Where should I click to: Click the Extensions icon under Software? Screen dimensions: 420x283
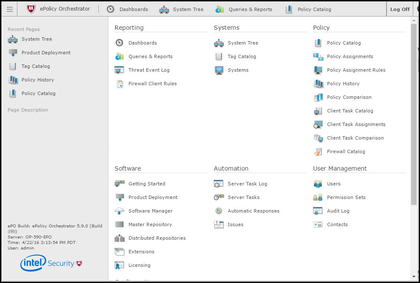tap(120, 252)
